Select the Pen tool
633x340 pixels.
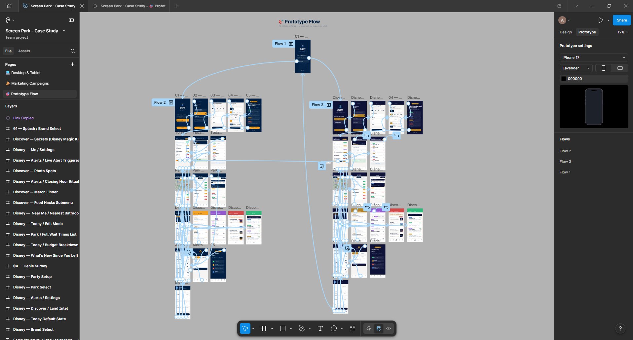coord(301,328)
